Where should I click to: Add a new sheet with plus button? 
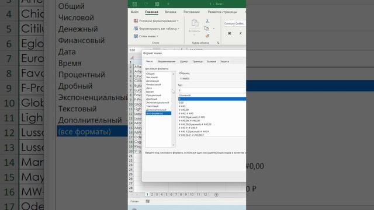coord(216,195)
